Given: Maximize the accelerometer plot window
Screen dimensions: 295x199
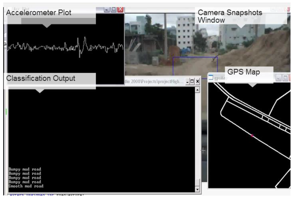Looking at the screenshot, I should click(114, 9).
